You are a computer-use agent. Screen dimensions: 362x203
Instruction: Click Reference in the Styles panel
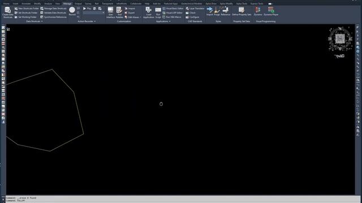click(x=225, y=11)
